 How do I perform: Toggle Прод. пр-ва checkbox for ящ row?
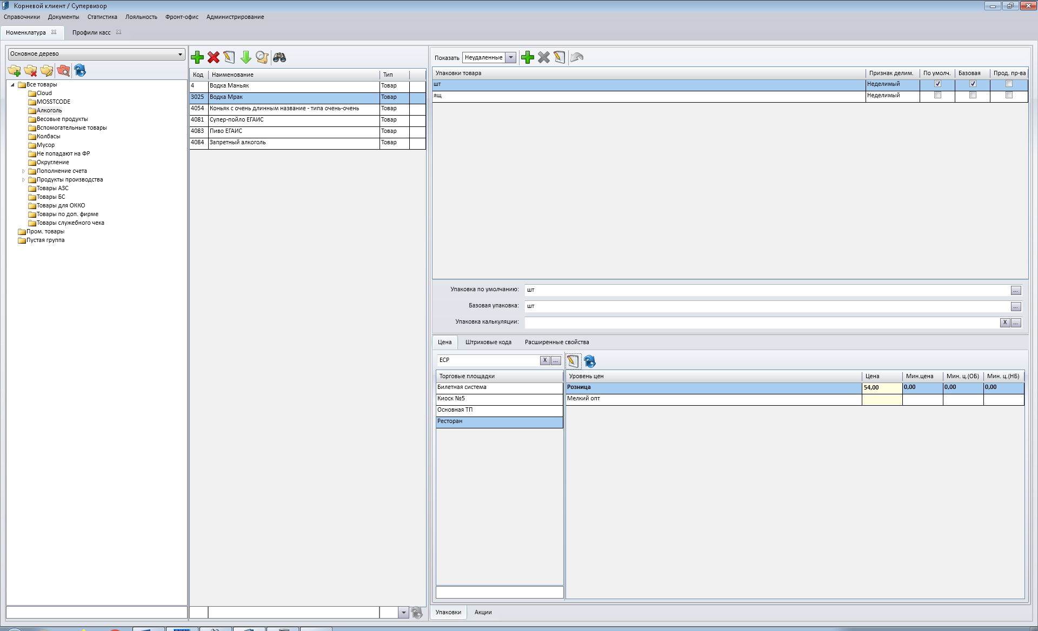click(1009, 95)
